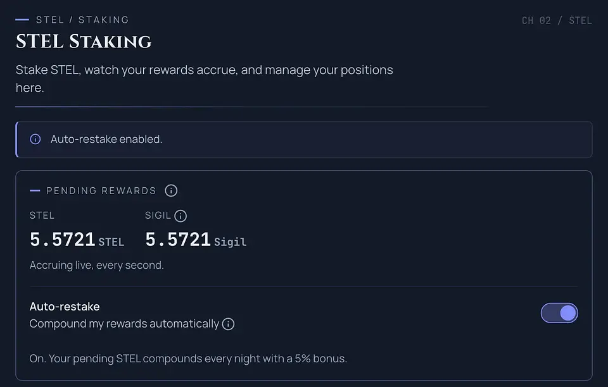This screenshot has height=387, width=608.
Task: Click the nightly 5% bonus status message
Action: click(188, 359)
